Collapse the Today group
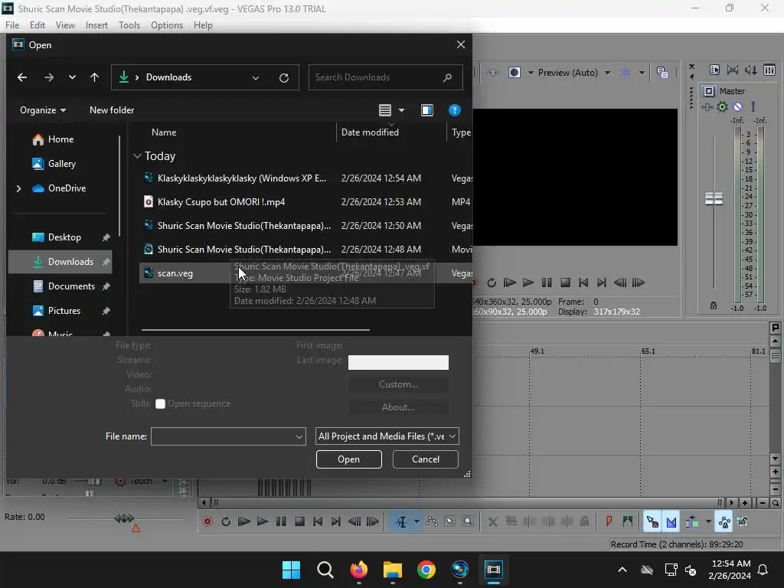The width and height of the screenshot is (784, 588). [137, 156]
